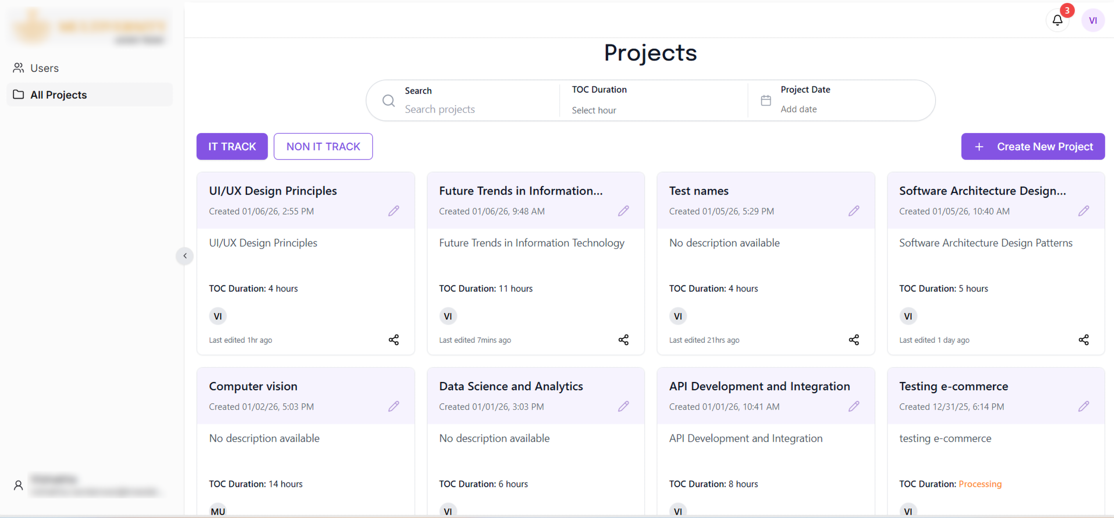Click 'Created 01/02/26, 5:03 PM' text
The width and height of the screenshot is (1114, 518).
(x=261, y=407)
